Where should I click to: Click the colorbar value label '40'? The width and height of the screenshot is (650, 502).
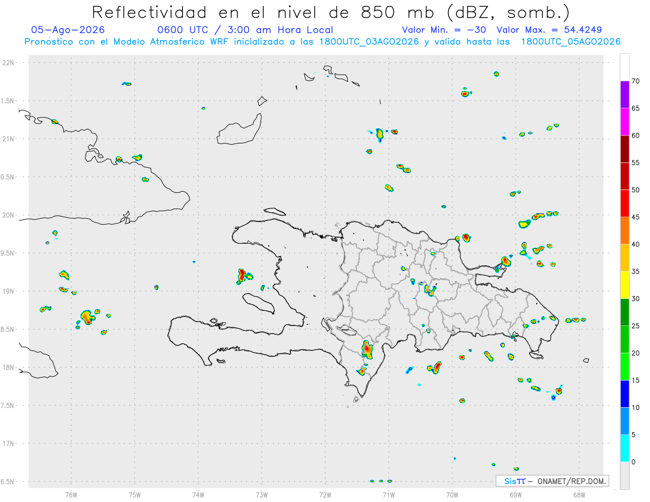coord(635,244)
